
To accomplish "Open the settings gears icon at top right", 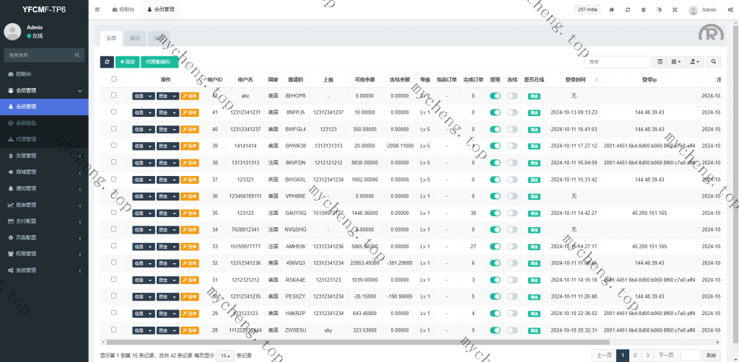I will tap(730, 10).
